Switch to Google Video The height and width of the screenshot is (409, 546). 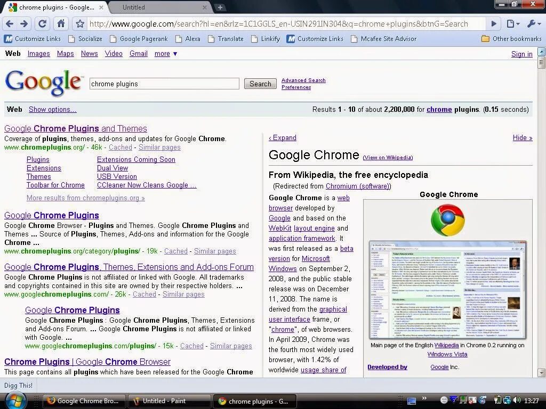114,54
